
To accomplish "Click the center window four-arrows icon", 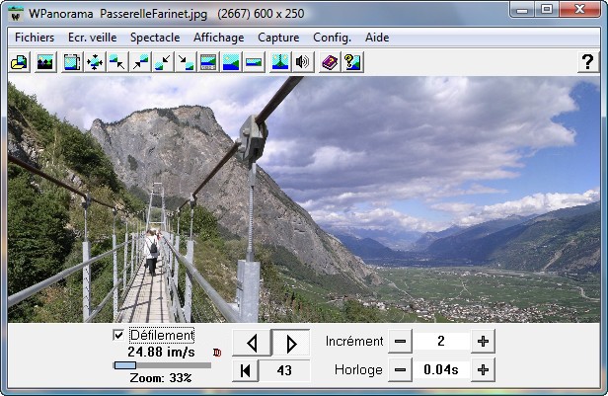I will pos(95,62).
